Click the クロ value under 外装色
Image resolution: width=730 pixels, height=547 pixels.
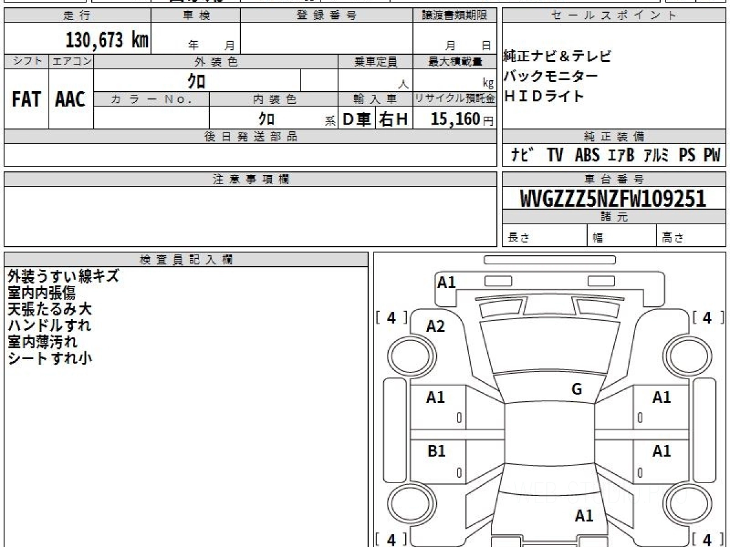pos(196,80)
